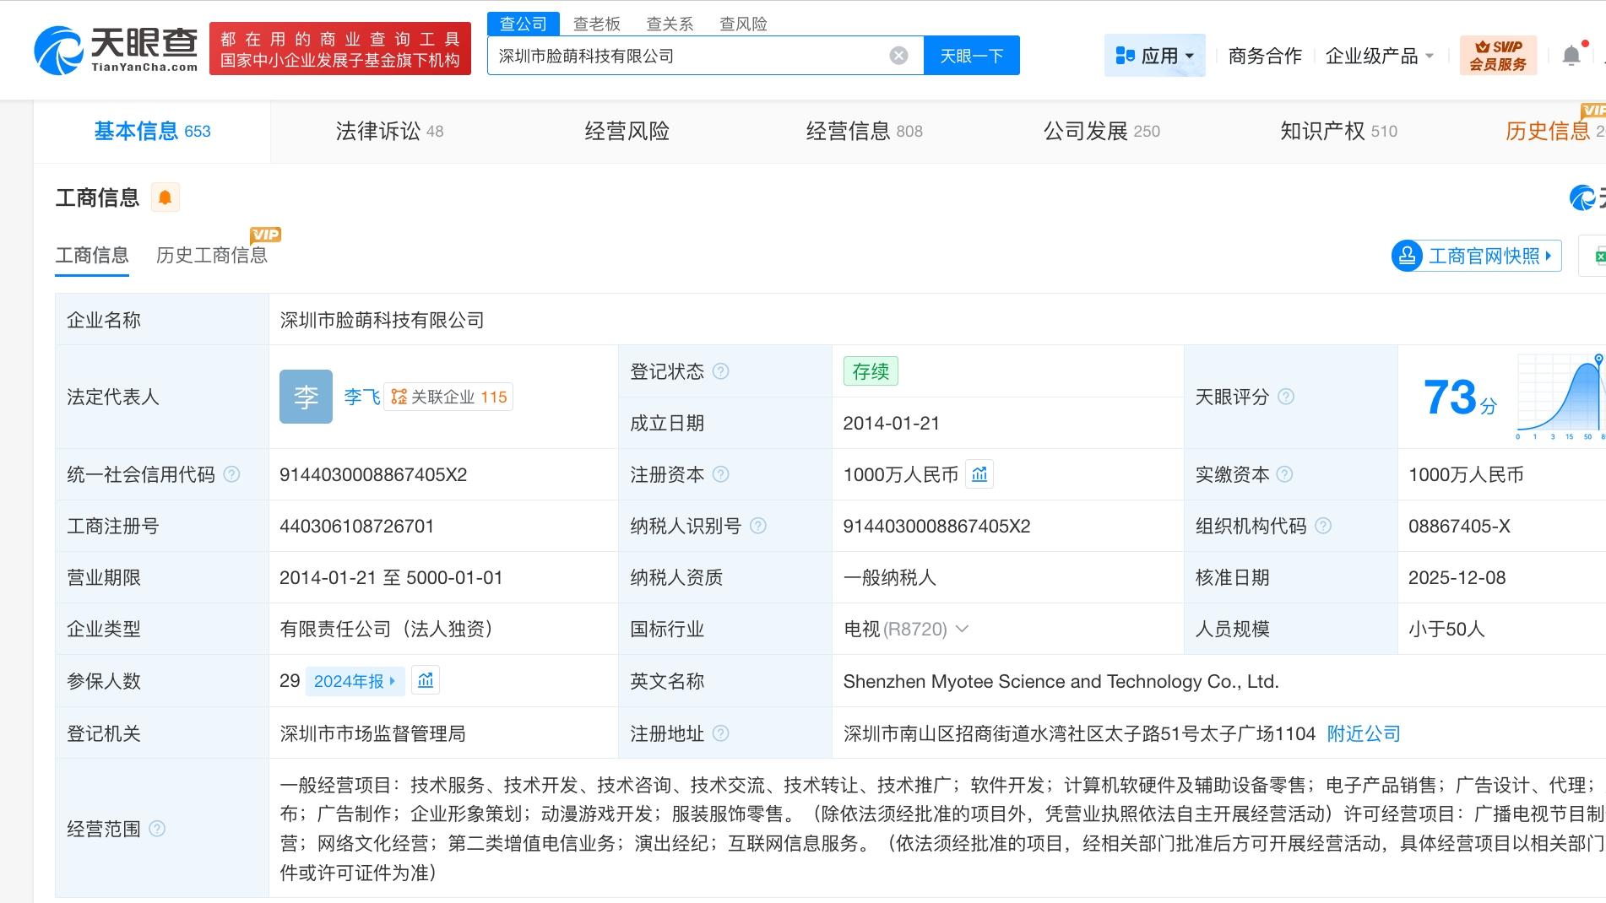Click the stamp icon in 工商官网快照
Screen dimensions: 1606x903
coord(1406,255)
